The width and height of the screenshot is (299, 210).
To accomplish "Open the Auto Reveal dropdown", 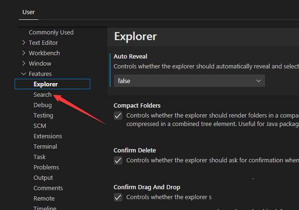I will click(189, 81).
